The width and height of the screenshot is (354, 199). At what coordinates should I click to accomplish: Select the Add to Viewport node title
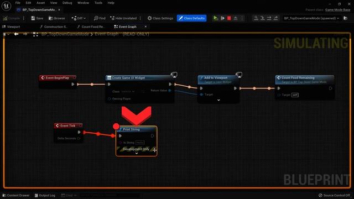point(216,77)
